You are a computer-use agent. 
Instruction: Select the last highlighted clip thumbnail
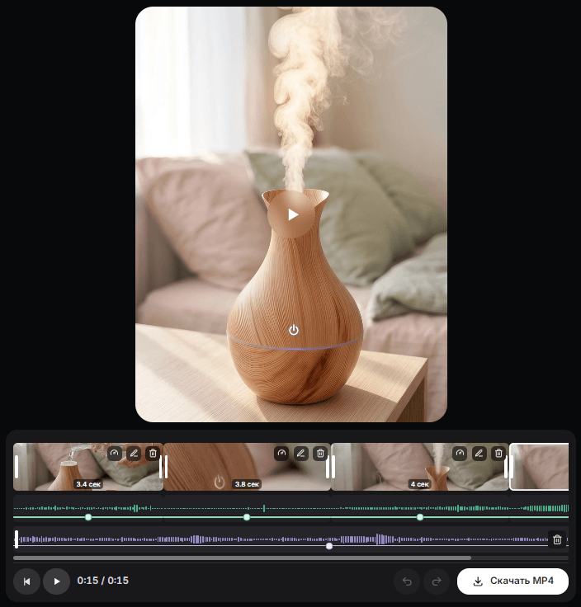(539, 467)
